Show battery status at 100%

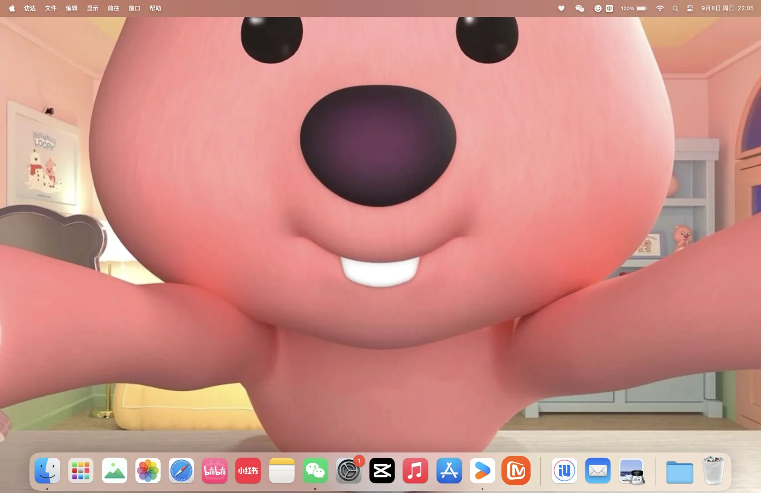click(x=634, y=8)
